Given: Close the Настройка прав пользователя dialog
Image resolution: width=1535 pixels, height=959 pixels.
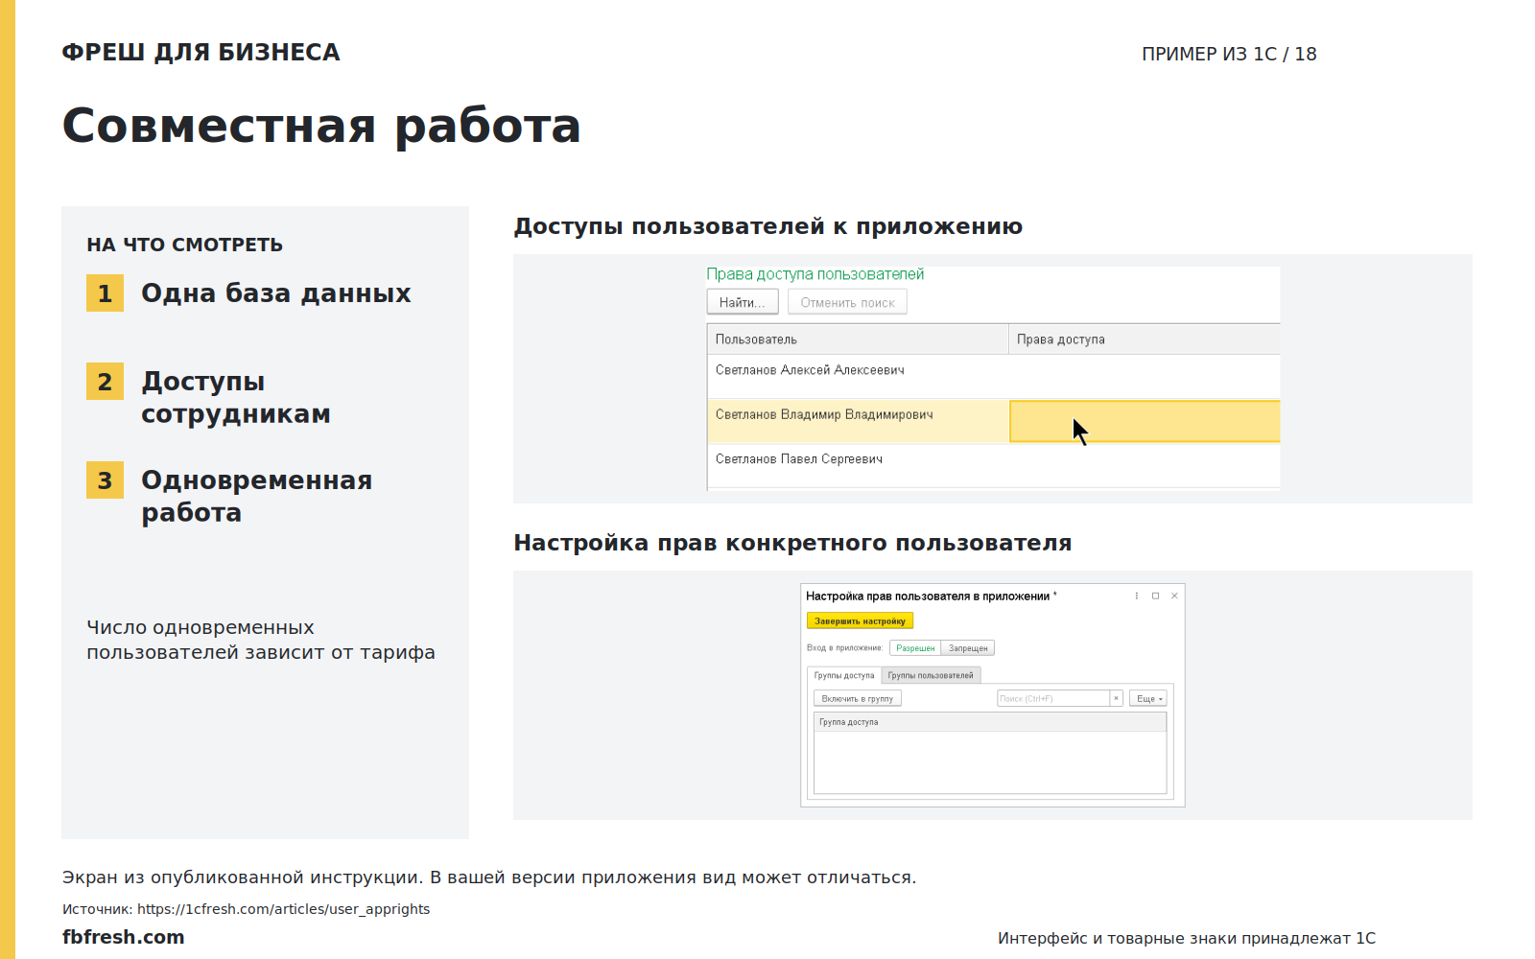Looking at the screenshot, I should pyautogui.click(x=1174, y=596).
